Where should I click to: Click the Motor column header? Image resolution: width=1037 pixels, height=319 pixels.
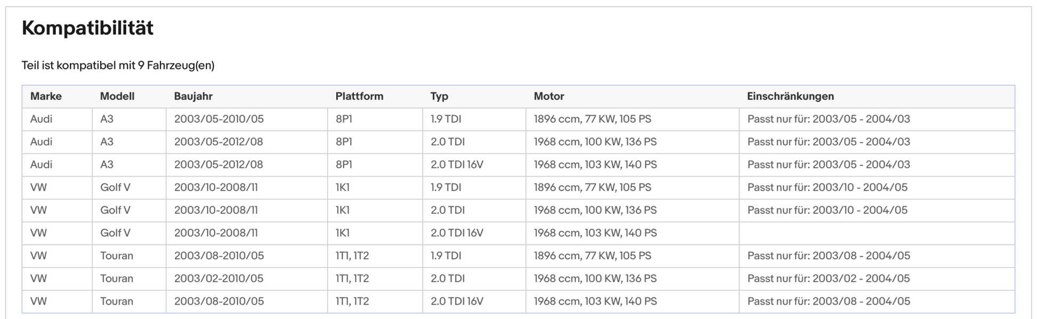click(x=548, y=96)
